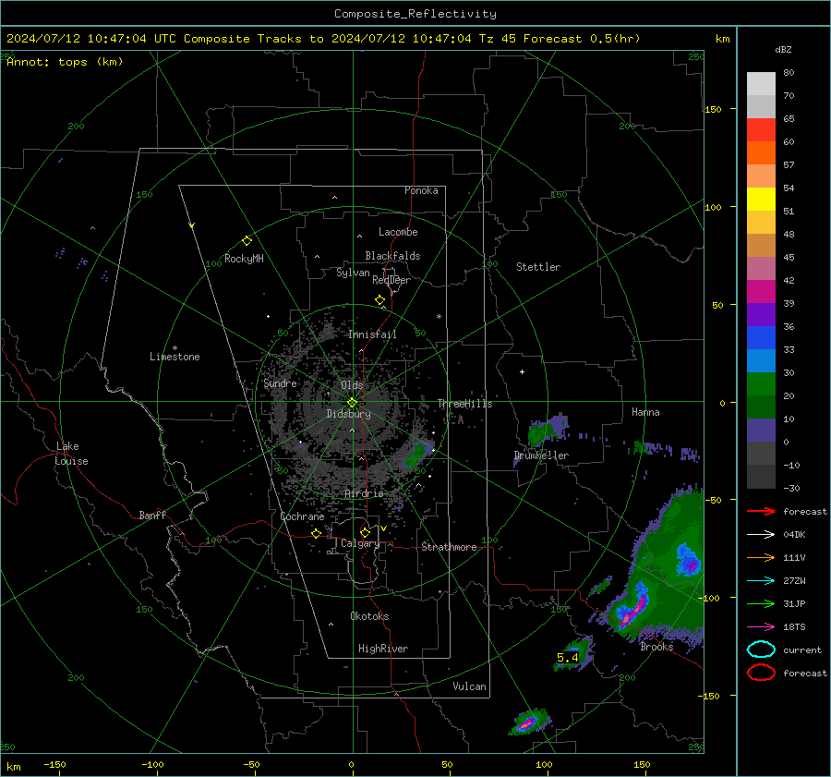Click the storm cell near Drumheller
The height and width of the screenshot is (777, 831).
tap(548, 430)
